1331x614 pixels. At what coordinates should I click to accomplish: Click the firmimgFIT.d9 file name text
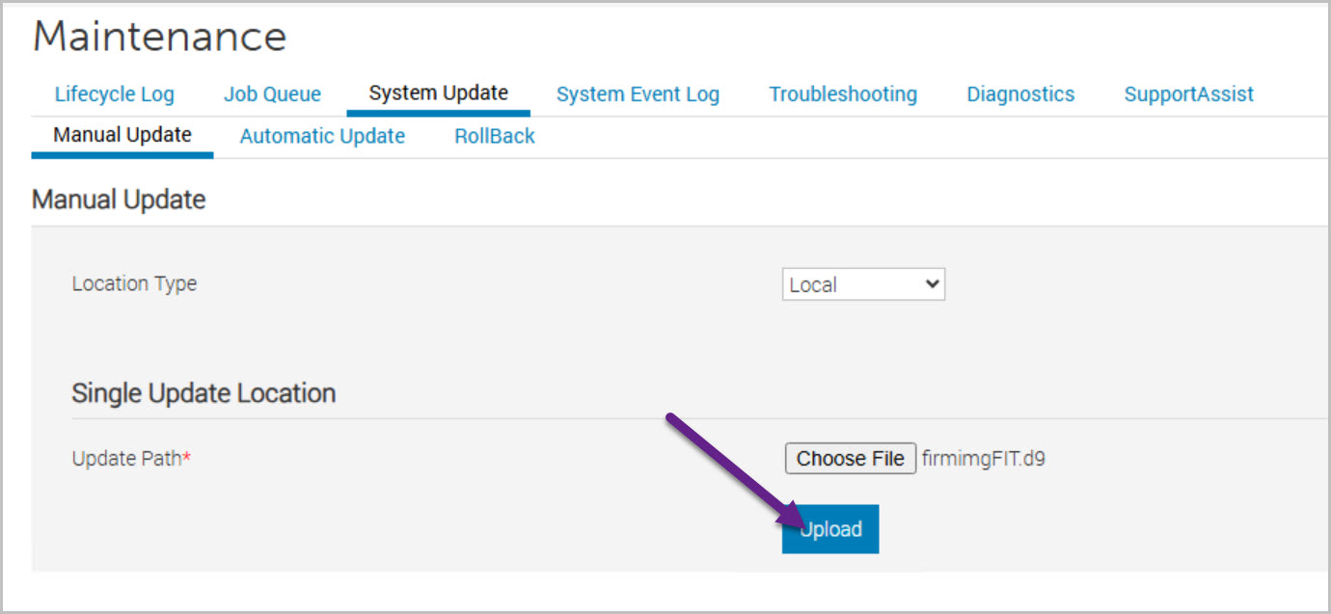click(983, 459)
